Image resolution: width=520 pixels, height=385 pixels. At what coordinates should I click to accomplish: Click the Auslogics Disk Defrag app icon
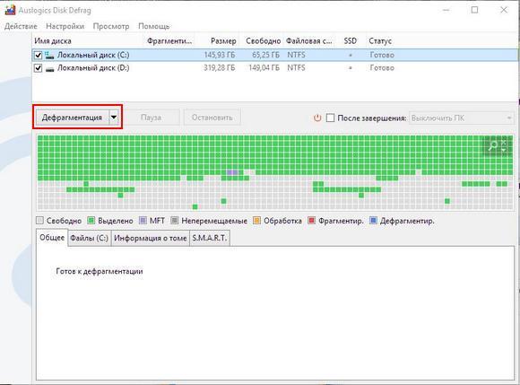click(10, 10)
